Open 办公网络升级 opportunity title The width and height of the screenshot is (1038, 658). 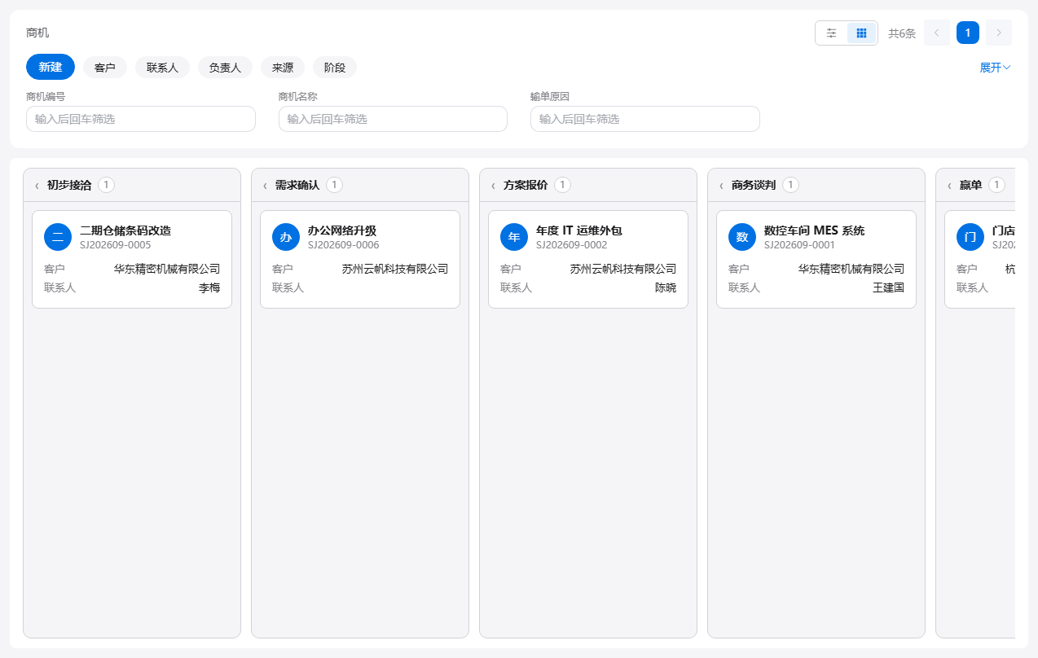[x=342, y=230]
